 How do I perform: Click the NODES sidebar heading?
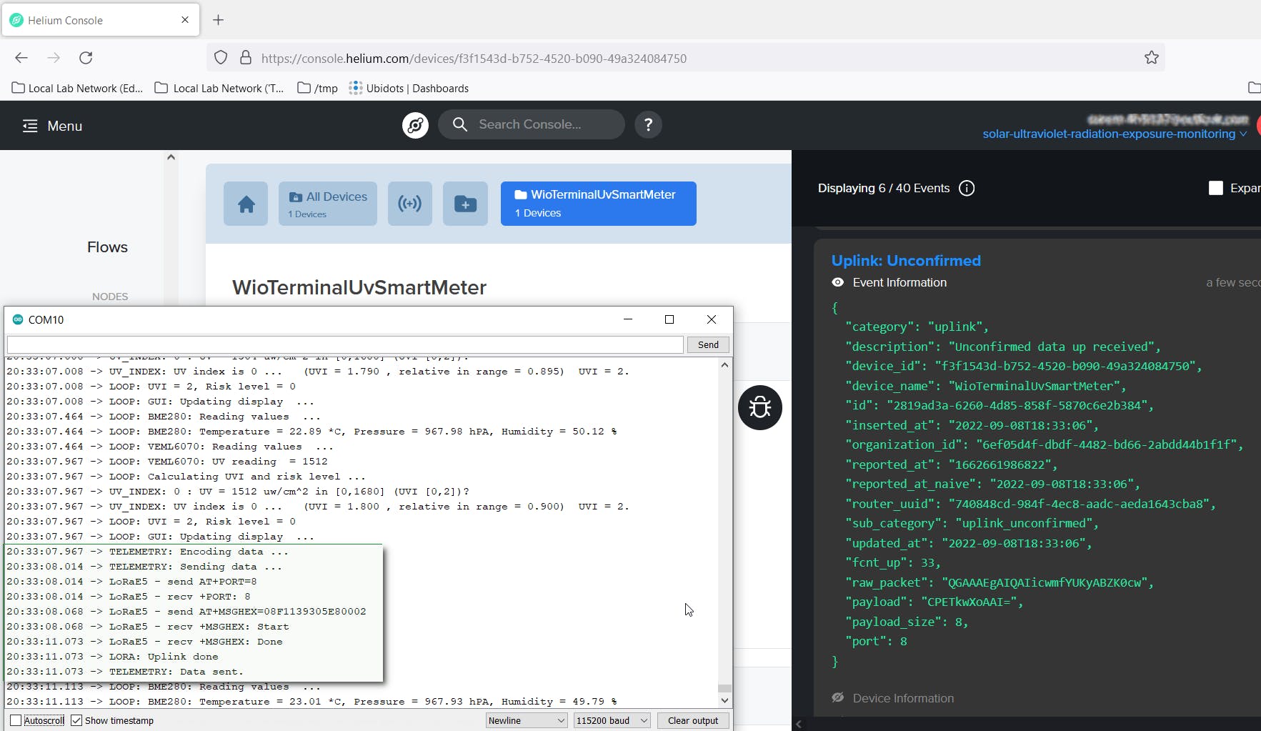point(110,297)
